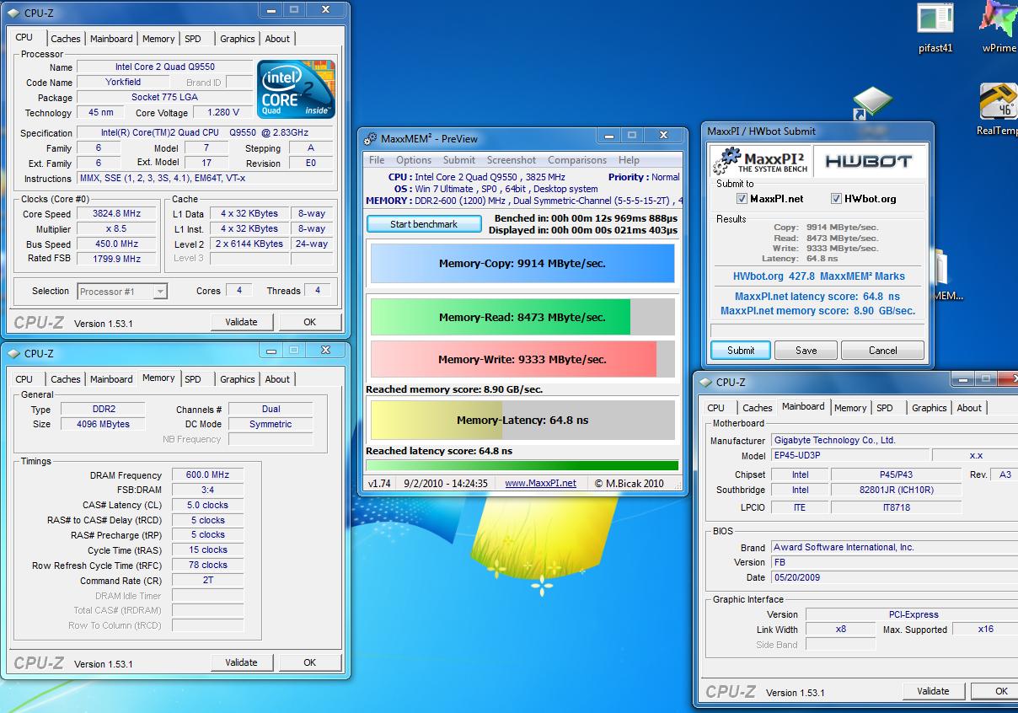Select Graphics tab in Mainboard CPU-Z window

[929, 408]
